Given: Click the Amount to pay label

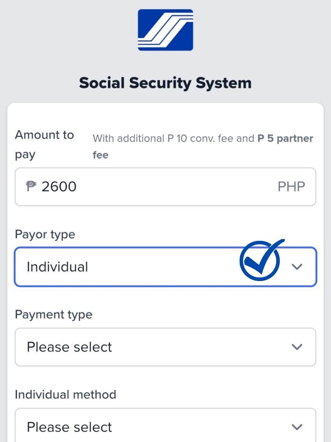Looking at the screenshot, I should [44, 144].
